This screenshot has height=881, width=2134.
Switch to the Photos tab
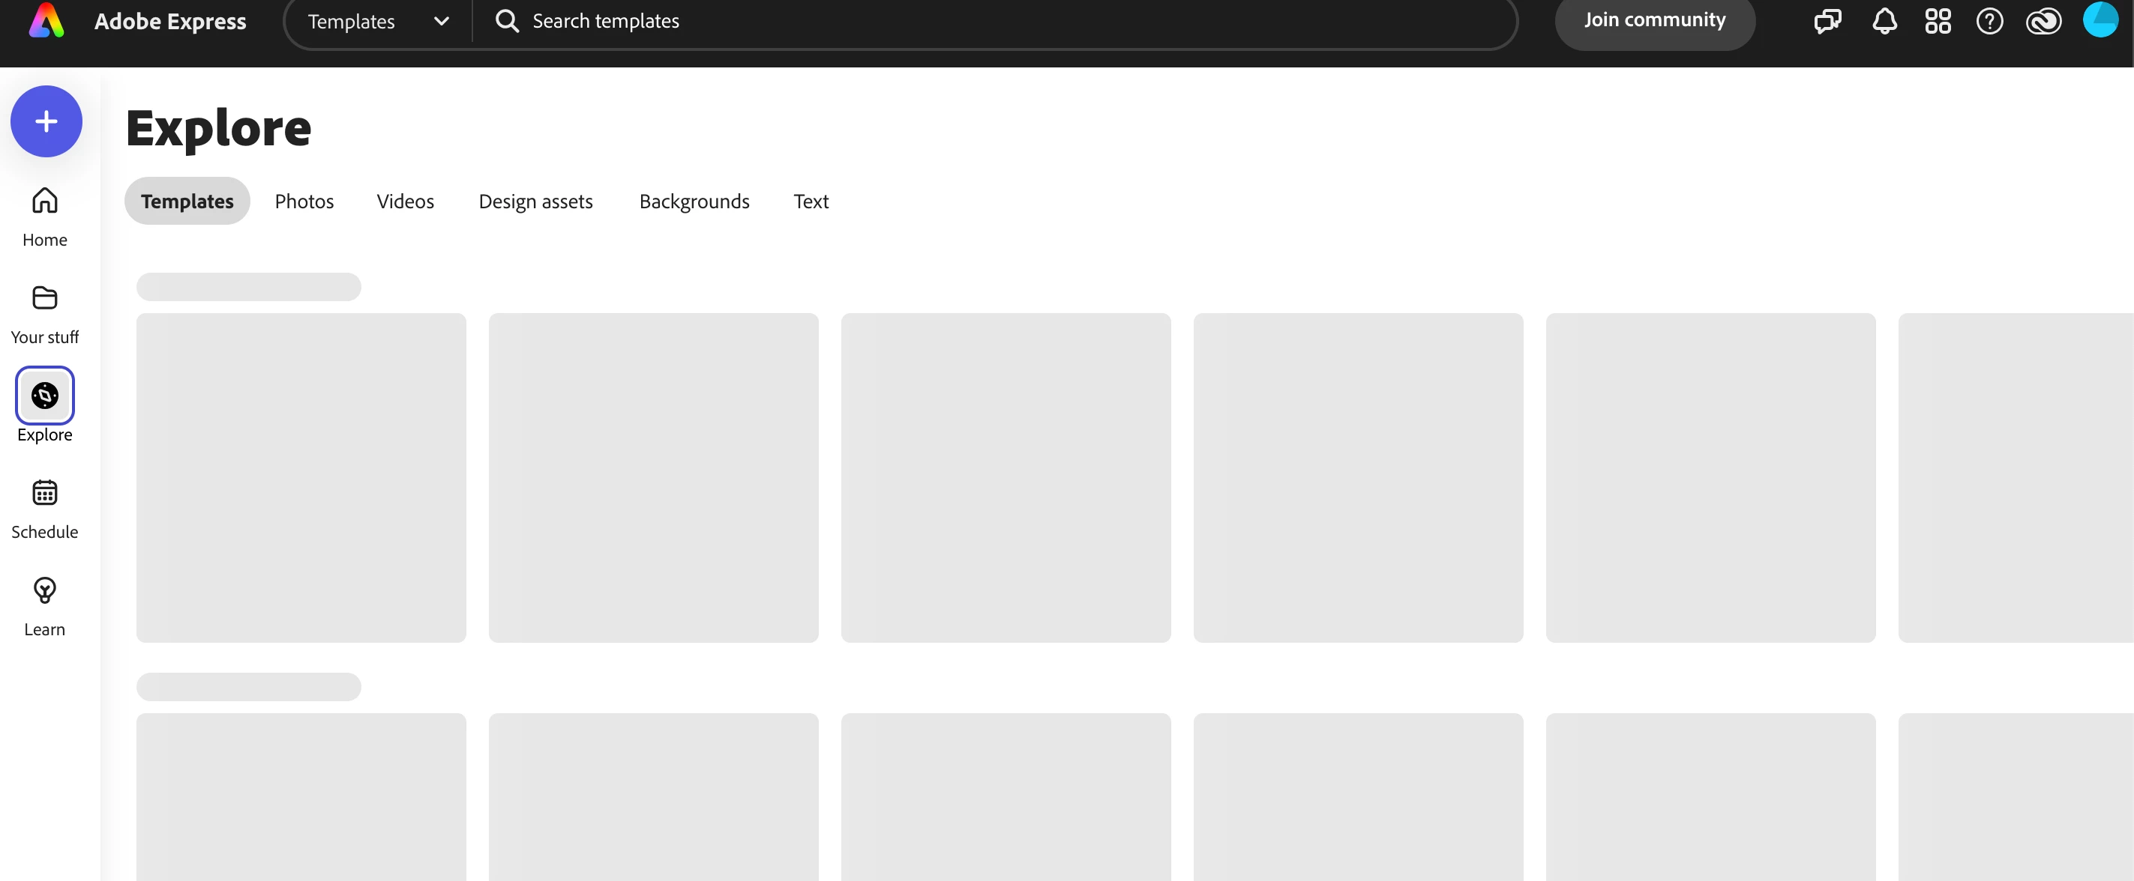click(x=304, y=202)
